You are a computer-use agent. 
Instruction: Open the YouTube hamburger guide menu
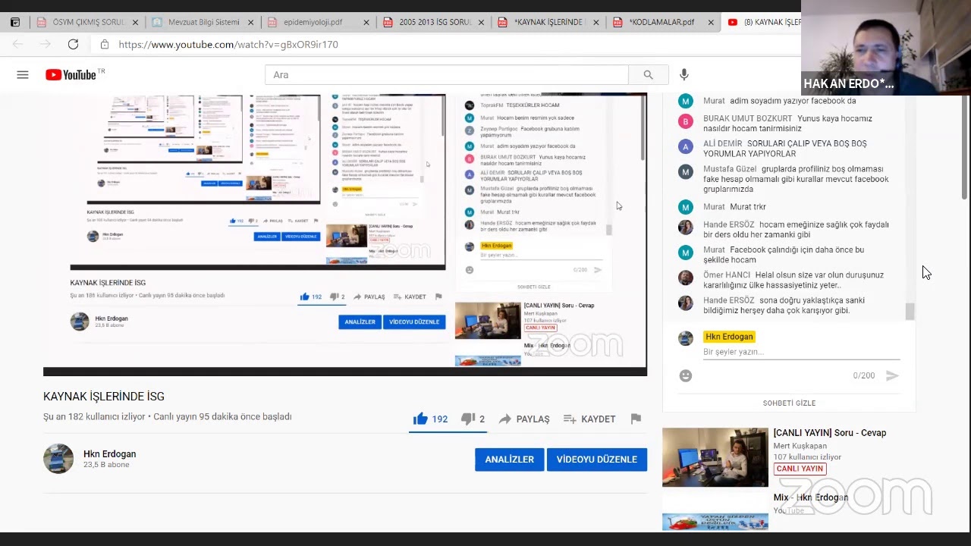tap(23, 74)
